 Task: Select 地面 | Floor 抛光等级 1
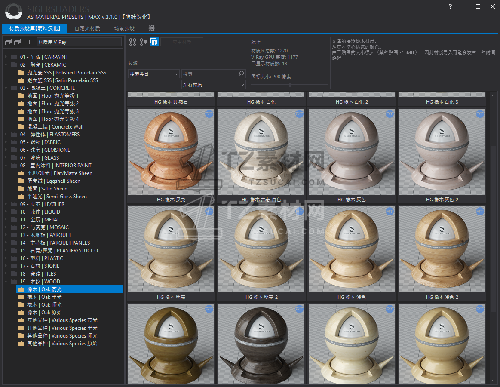click(x=52, y=96)
